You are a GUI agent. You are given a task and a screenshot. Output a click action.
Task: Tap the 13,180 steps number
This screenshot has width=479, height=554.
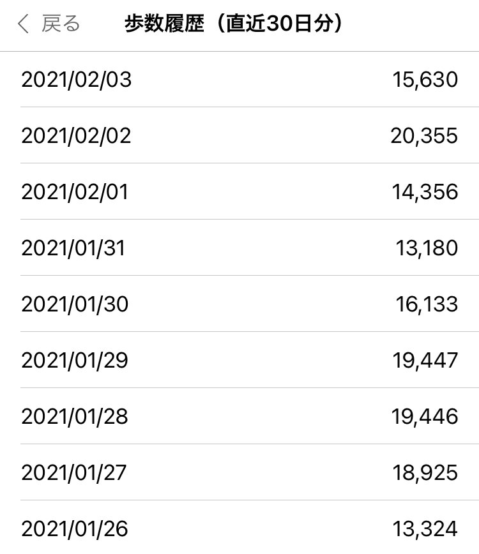click(x=427, y=248)
